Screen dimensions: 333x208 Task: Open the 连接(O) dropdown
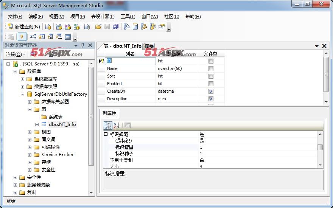(15, 54)
